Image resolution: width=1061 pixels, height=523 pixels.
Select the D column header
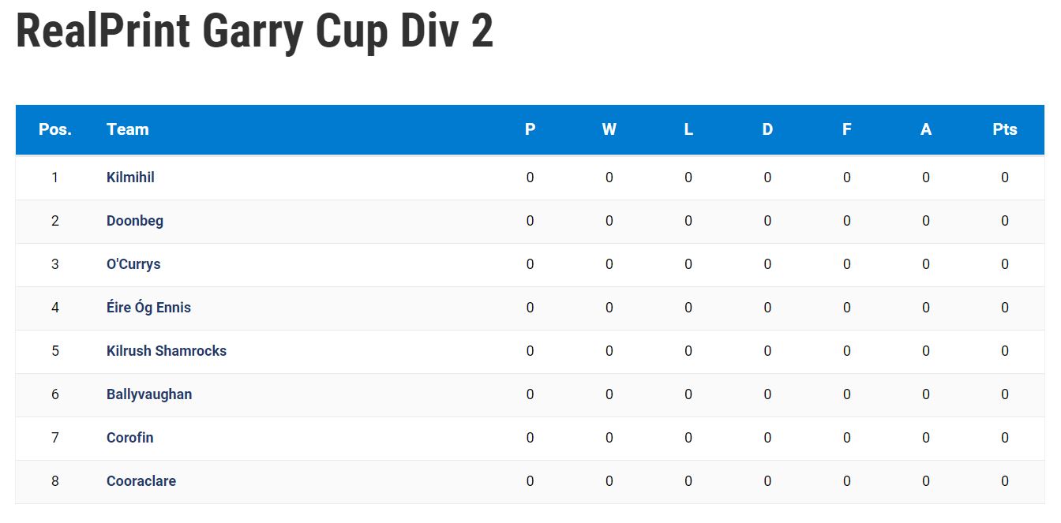pos(767,129)
